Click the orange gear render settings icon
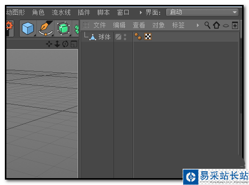Image resolution: width=249 pixels, height=185 pixels. coord(9,26)
